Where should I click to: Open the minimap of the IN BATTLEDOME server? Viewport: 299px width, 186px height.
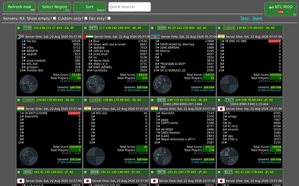[29, 156]
